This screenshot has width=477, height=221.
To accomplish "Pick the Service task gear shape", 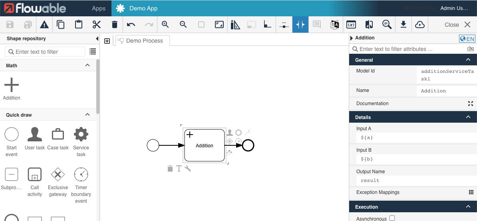I will point(81,142).
